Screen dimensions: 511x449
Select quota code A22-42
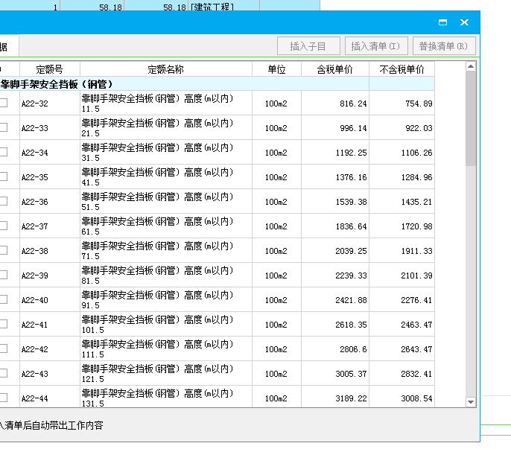pos(35,349)
